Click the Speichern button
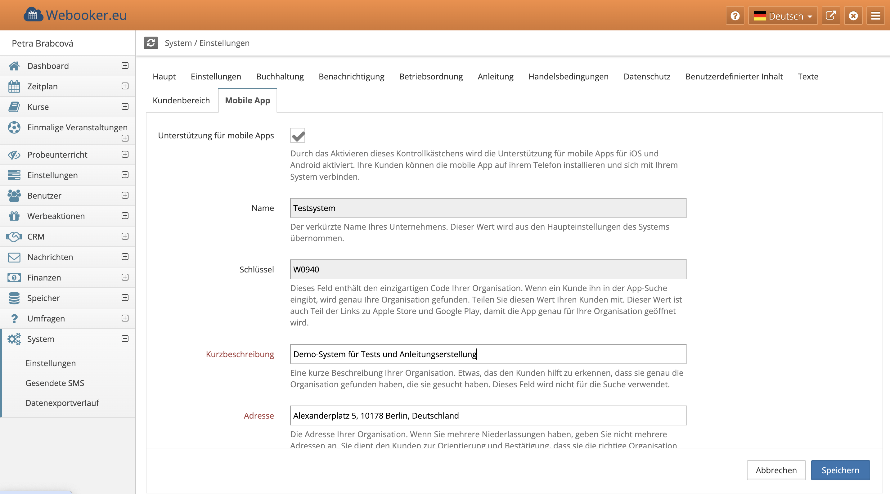This screenshot has width=890, height=494. tap(840, 470)
